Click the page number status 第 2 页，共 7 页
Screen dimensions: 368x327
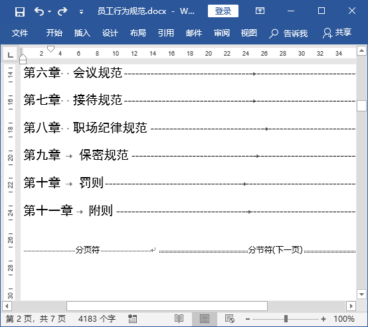click(36, 319)
